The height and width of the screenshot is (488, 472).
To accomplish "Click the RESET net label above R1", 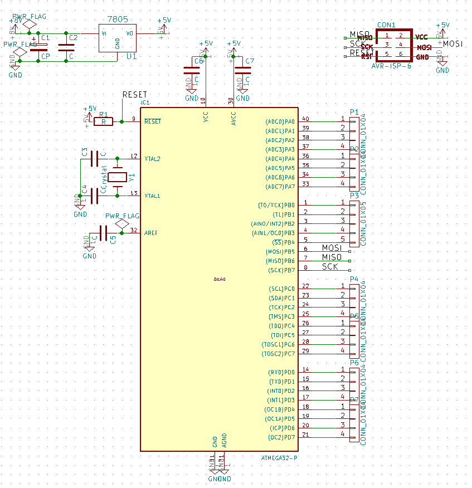I will pyautogui.click(x=134, y=94).
